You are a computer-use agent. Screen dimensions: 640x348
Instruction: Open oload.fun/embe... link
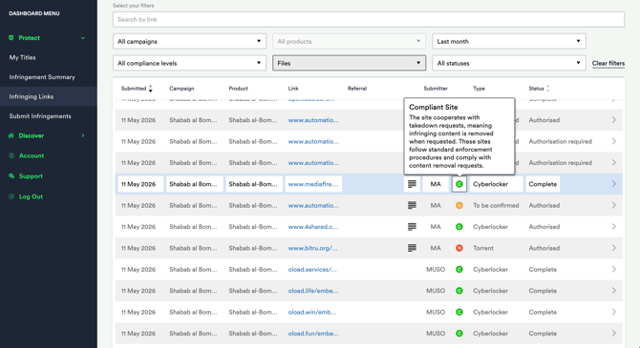coord(313,334)
